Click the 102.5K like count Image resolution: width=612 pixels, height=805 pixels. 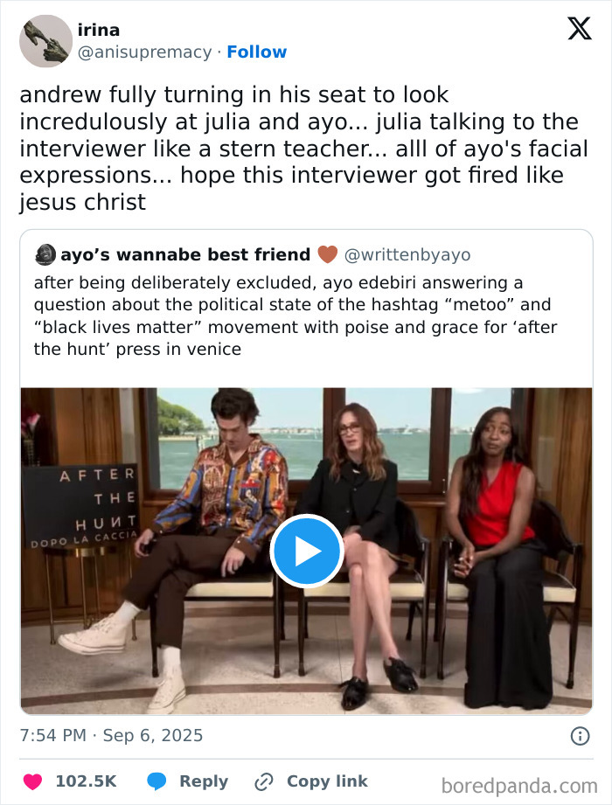coord(86,781)
